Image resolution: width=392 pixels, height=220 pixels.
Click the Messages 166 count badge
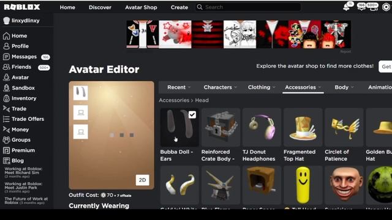[x=45, y=57]
